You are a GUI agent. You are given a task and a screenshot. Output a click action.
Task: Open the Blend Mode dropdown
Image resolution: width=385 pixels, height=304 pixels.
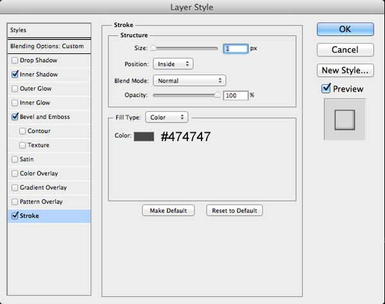189,80
